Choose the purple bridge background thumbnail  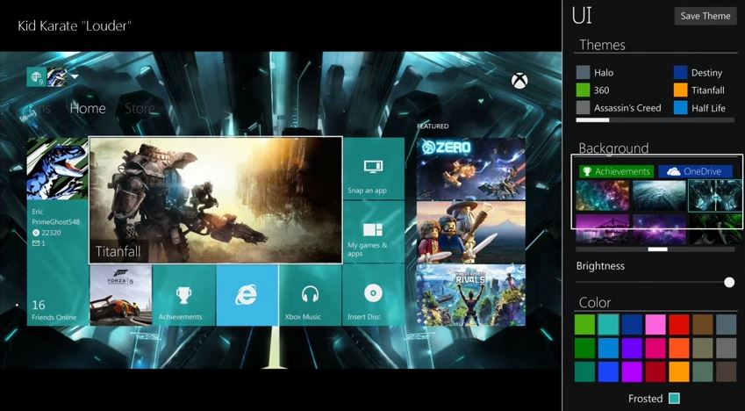(602, 229)
